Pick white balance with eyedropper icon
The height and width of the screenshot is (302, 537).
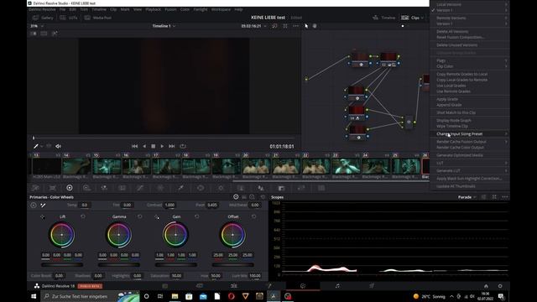43,205
